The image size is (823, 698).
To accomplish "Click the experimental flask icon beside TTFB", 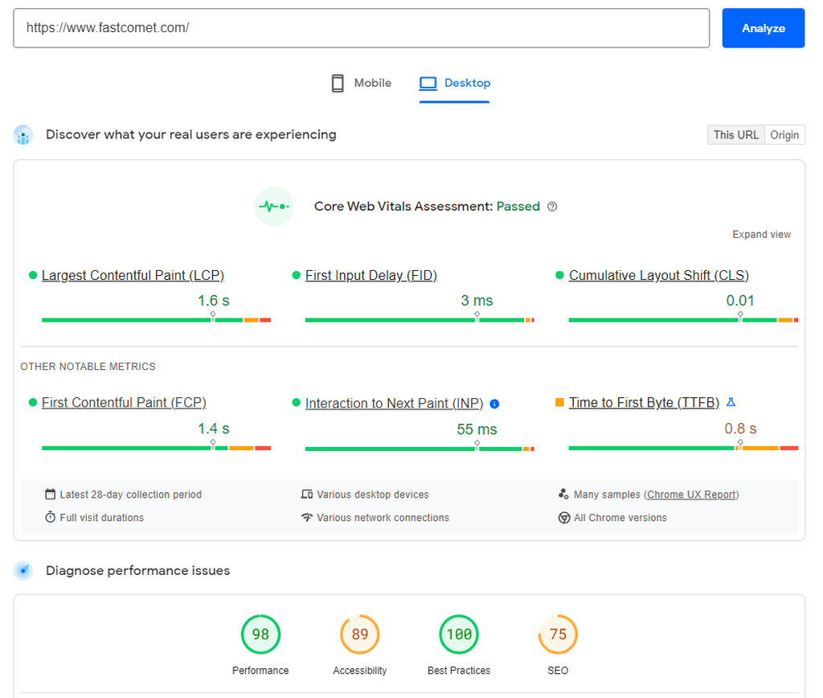I will [x=731, y=402].
